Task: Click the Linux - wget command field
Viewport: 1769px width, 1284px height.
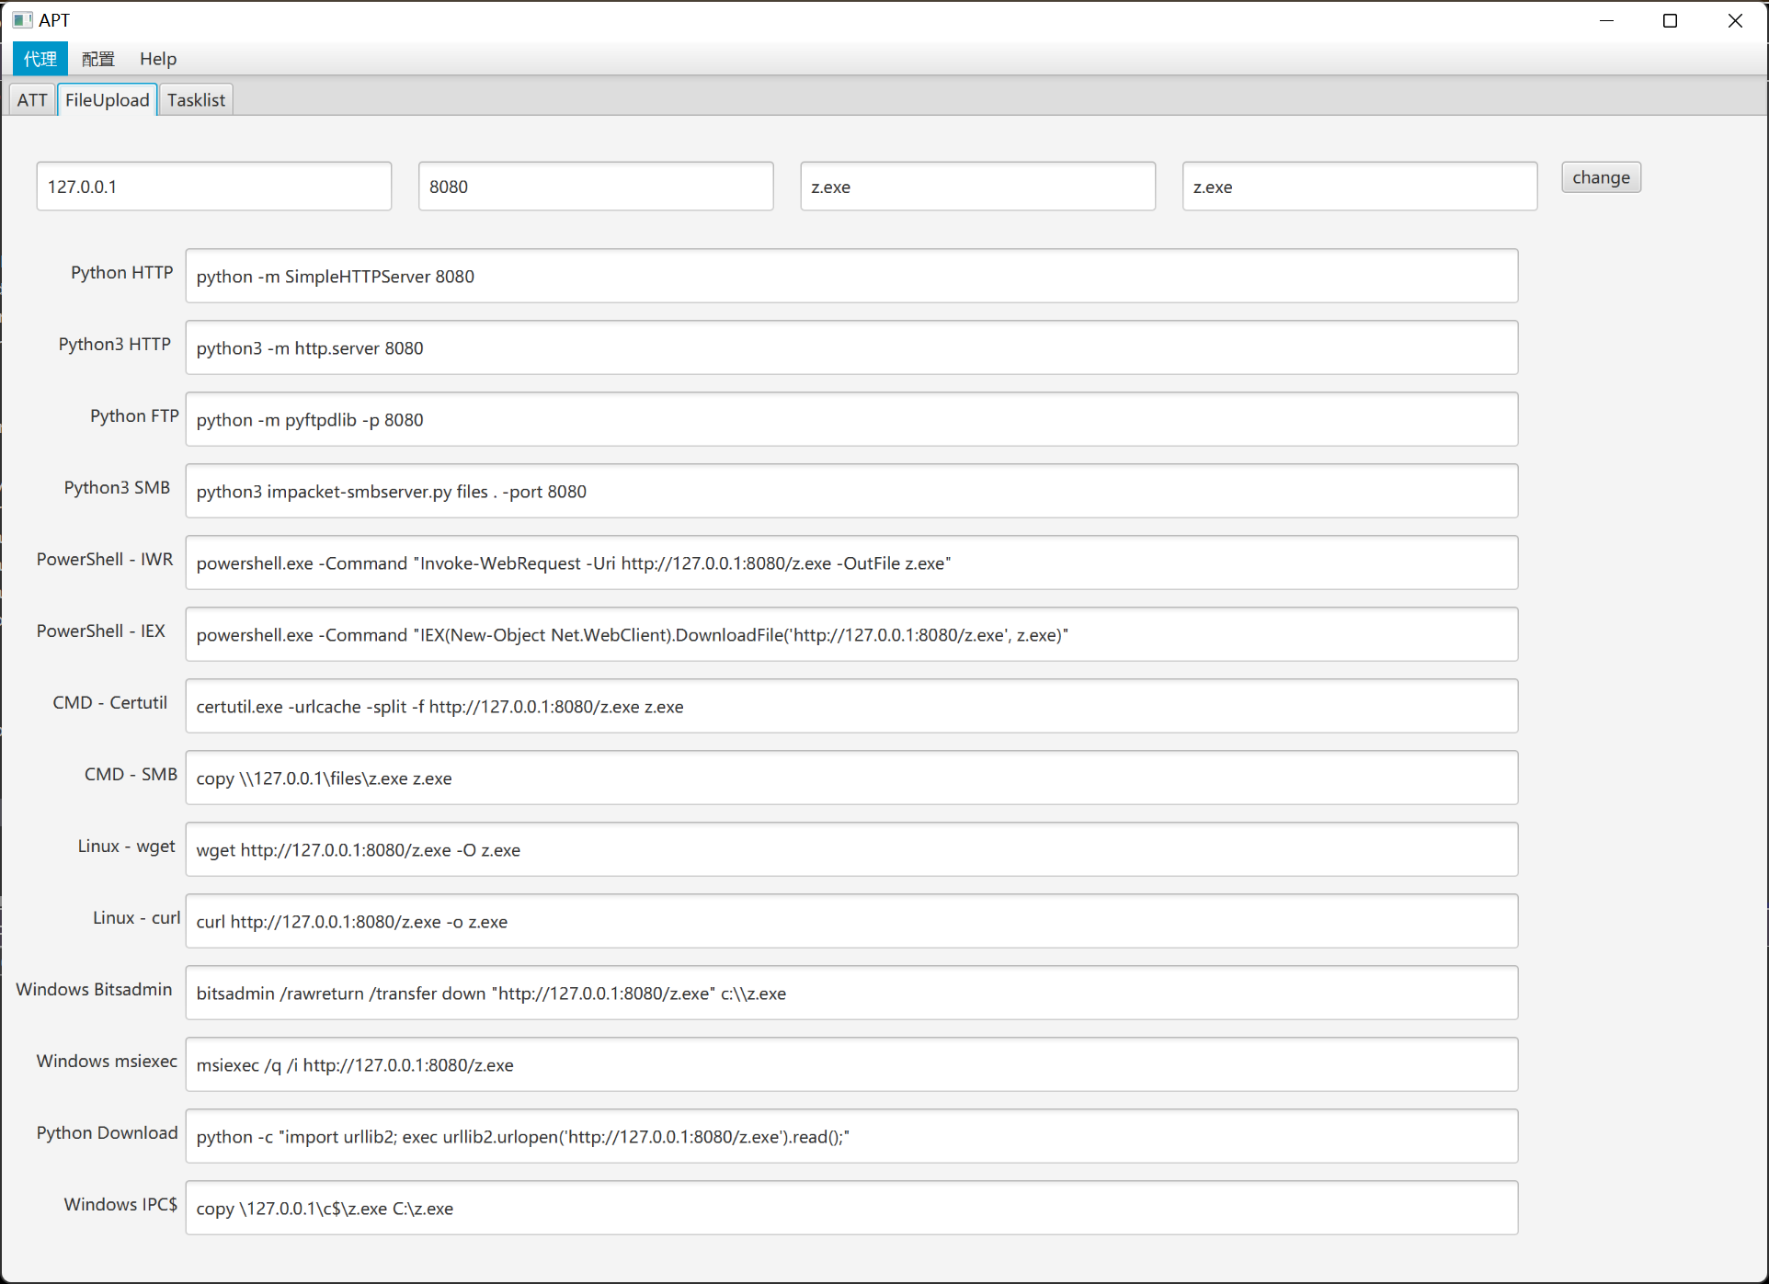Action: pyautogui.click(x=850, y=850)
